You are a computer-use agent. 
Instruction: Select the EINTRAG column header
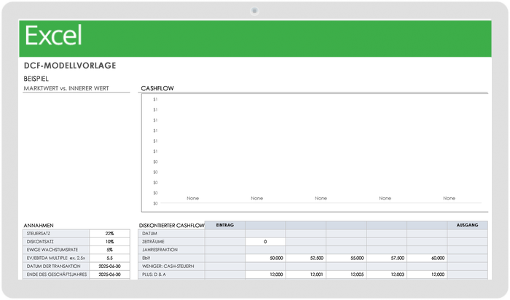tap(225, 225)
